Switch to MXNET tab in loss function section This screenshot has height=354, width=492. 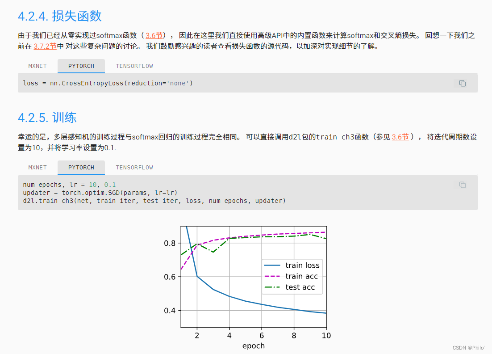pyautogui.click(x=38, y=66)
